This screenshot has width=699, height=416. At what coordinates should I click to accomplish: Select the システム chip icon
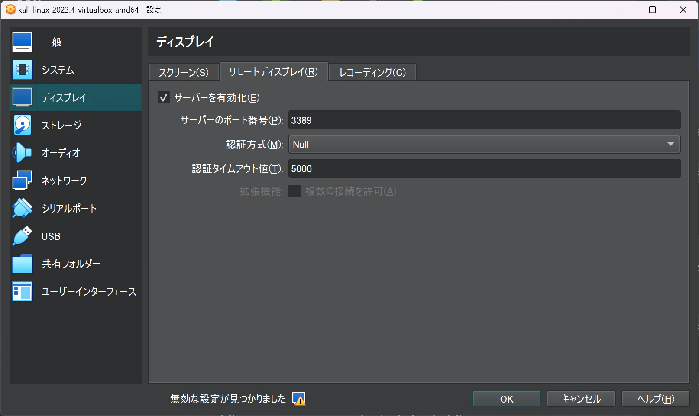22,70
